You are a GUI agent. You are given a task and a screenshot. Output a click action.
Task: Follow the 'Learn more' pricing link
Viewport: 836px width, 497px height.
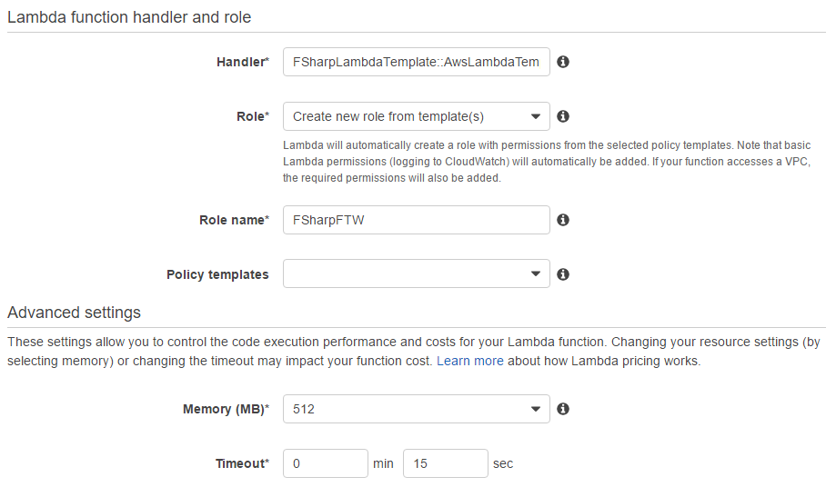point(469,361)
